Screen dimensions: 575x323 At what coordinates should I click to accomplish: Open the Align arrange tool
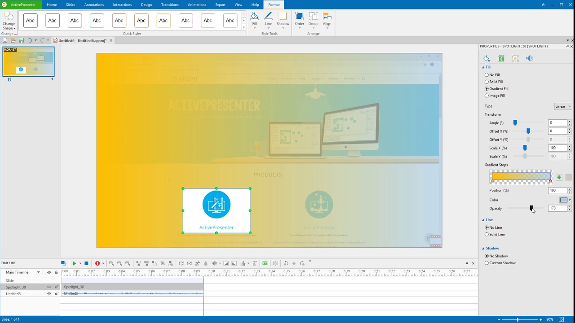(x=327, y=21)
